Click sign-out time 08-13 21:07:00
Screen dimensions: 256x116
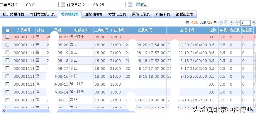[187, 100]
